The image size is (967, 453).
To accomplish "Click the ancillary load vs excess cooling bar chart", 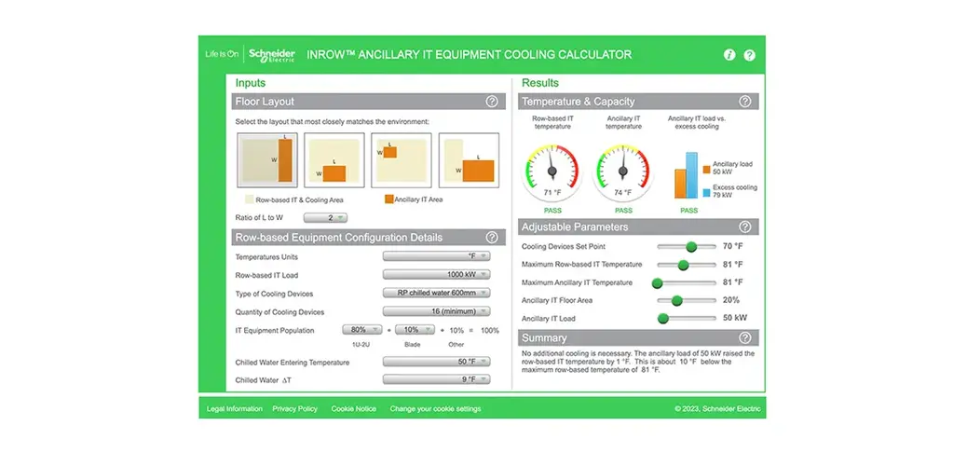I will (x=687, y=175).
